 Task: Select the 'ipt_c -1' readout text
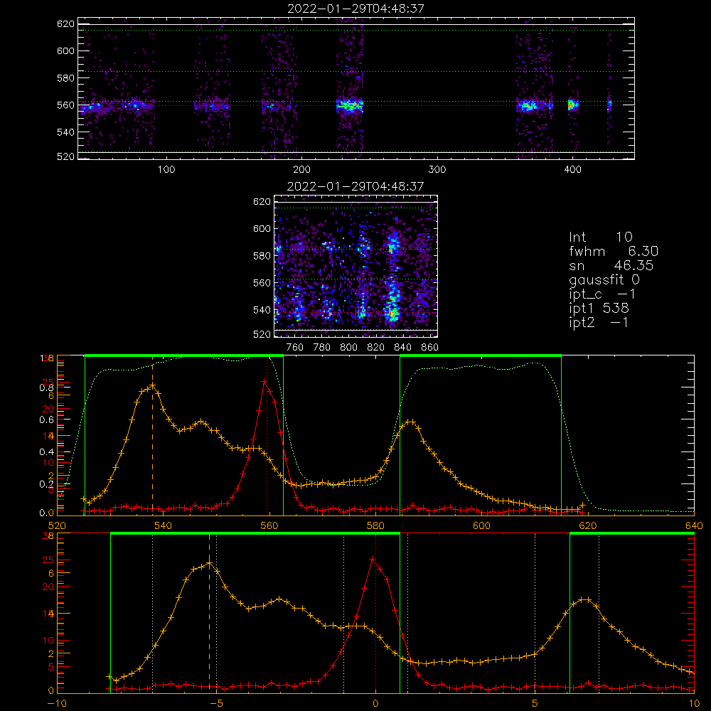coord(603,294)
